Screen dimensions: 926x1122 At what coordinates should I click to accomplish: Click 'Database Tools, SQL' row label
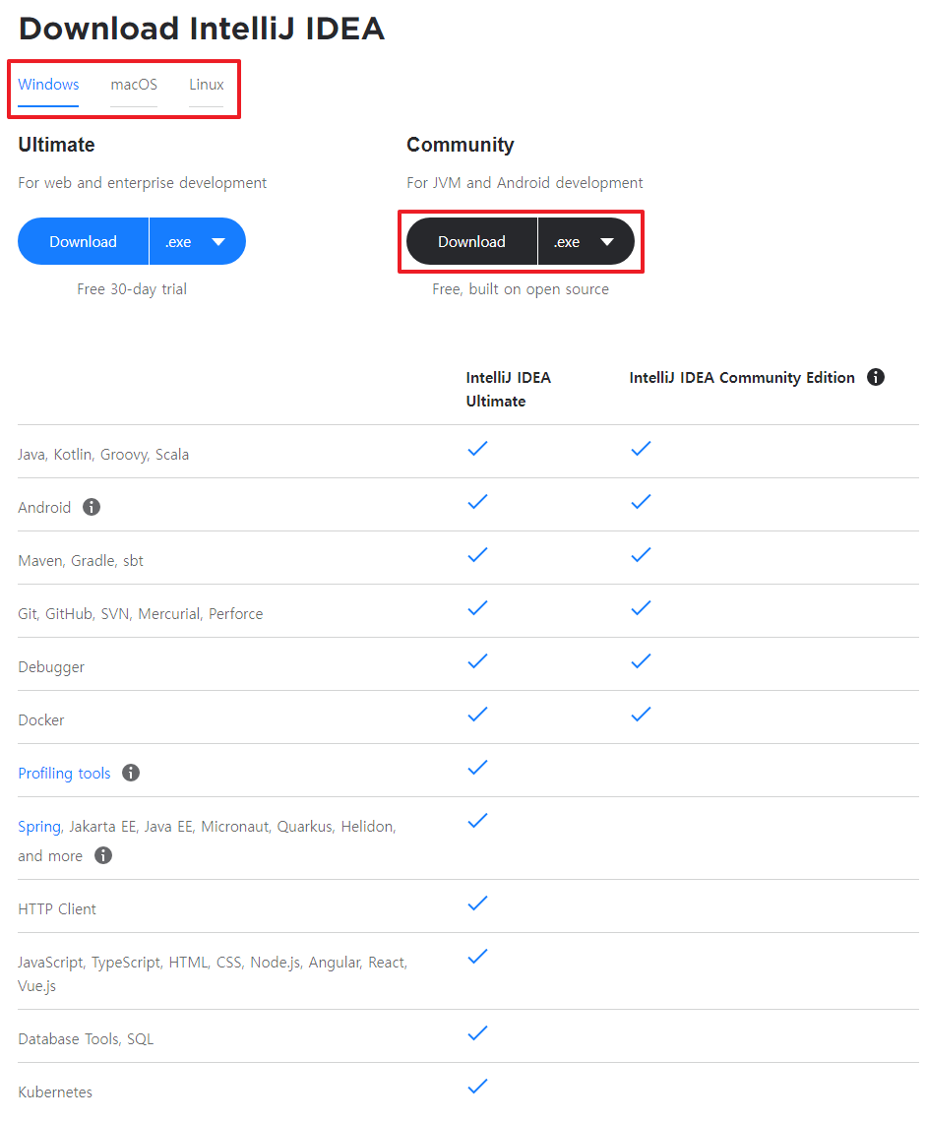(x=86, y=1039)
